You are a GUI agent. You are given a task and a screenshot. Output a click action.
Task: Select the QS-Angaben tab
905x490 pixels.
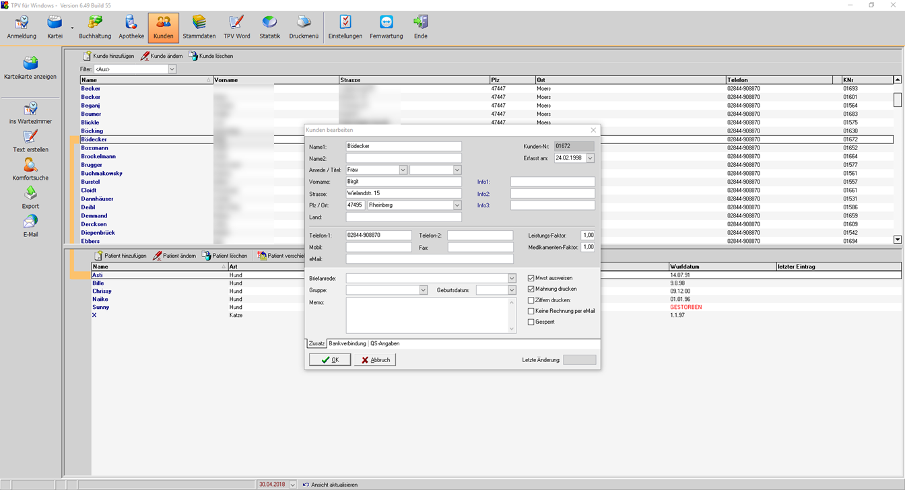[384, 343]
